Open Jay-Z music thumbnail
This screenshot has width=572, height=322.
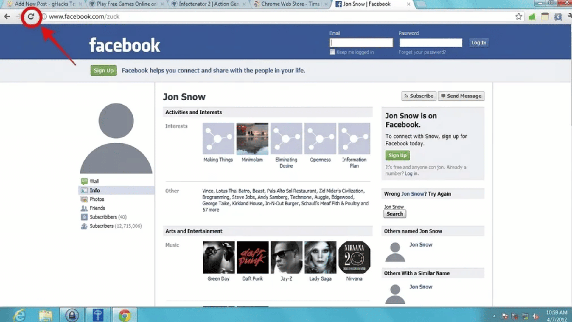coord(287,257)
